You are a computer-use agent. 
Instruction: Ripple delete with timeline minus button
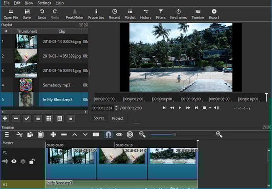[64, 135]
